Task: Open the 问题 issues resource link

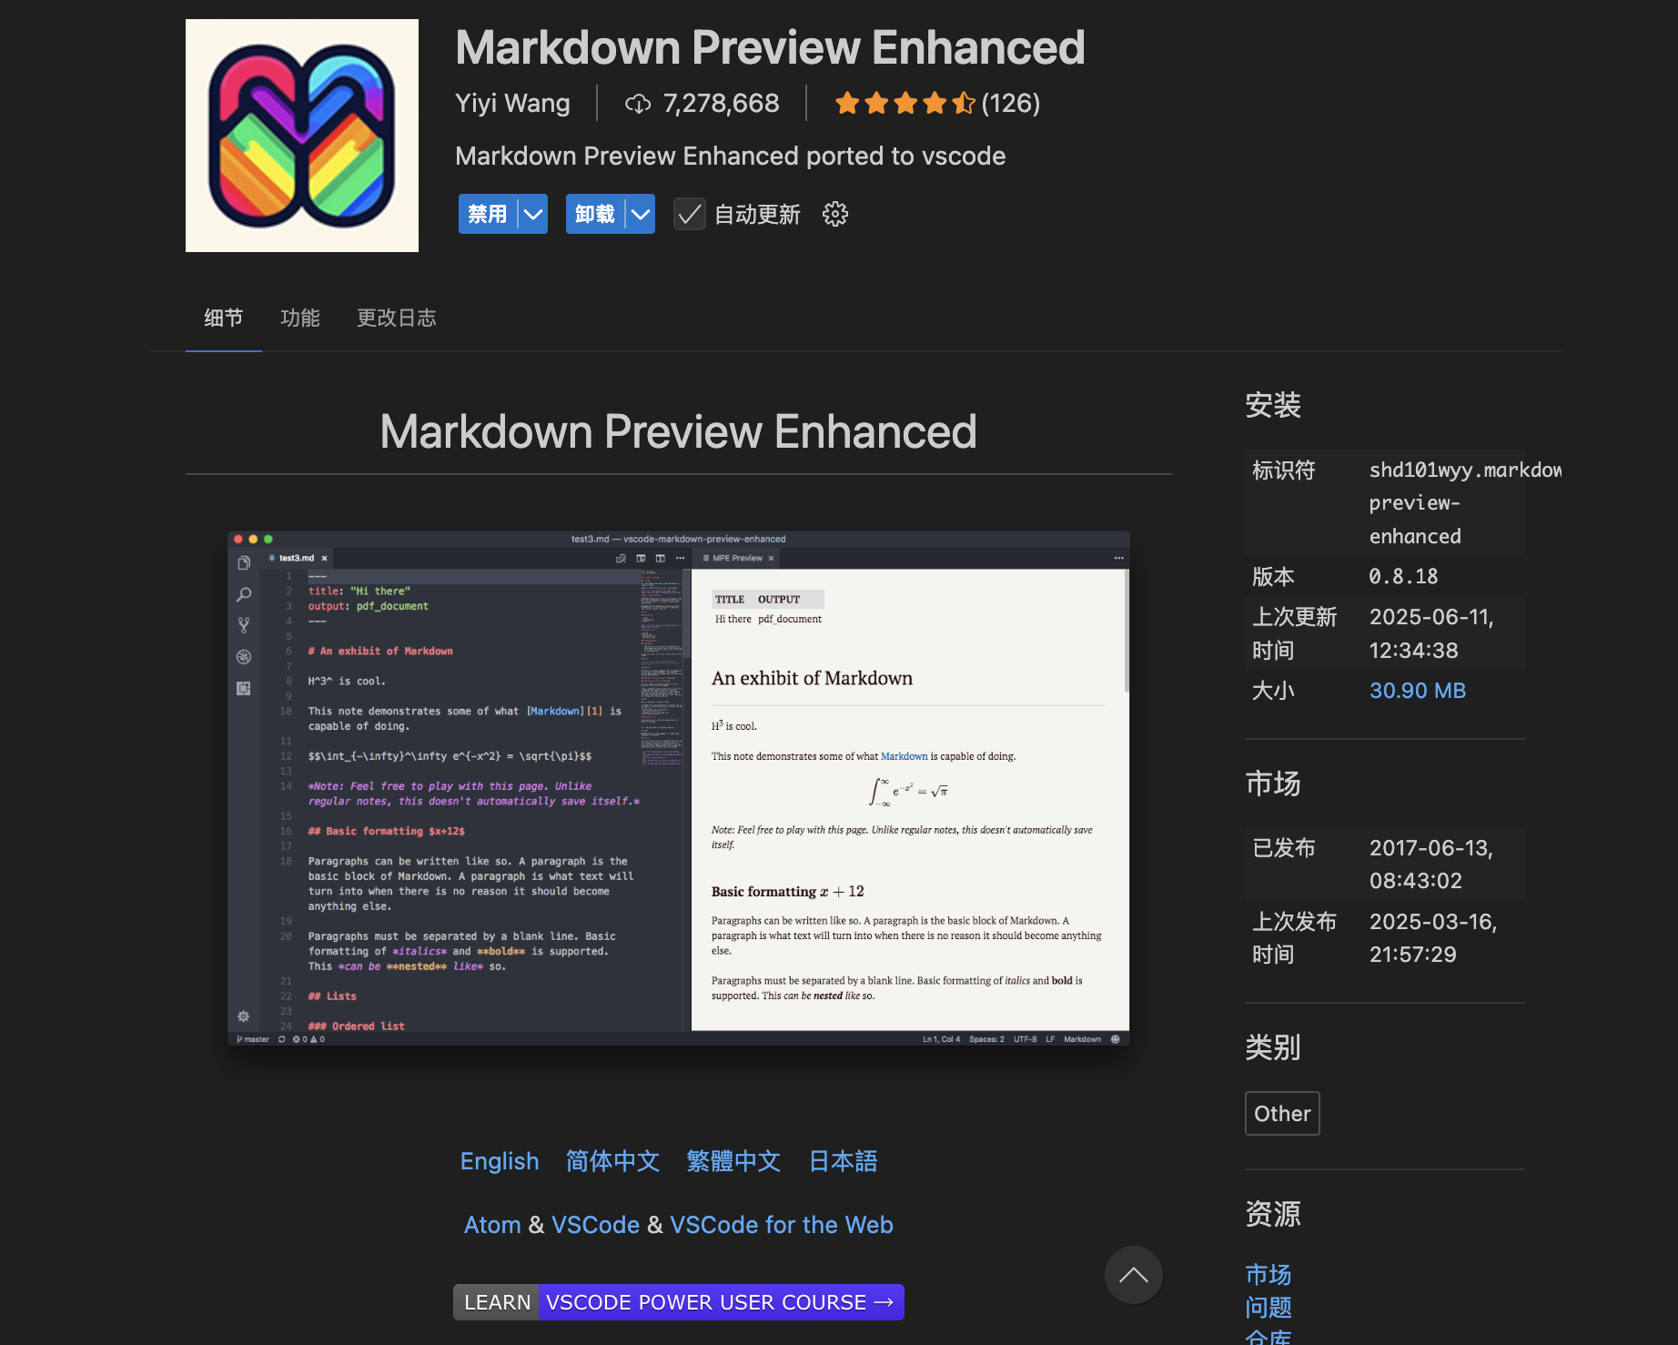Action: coord(1269,1308)
